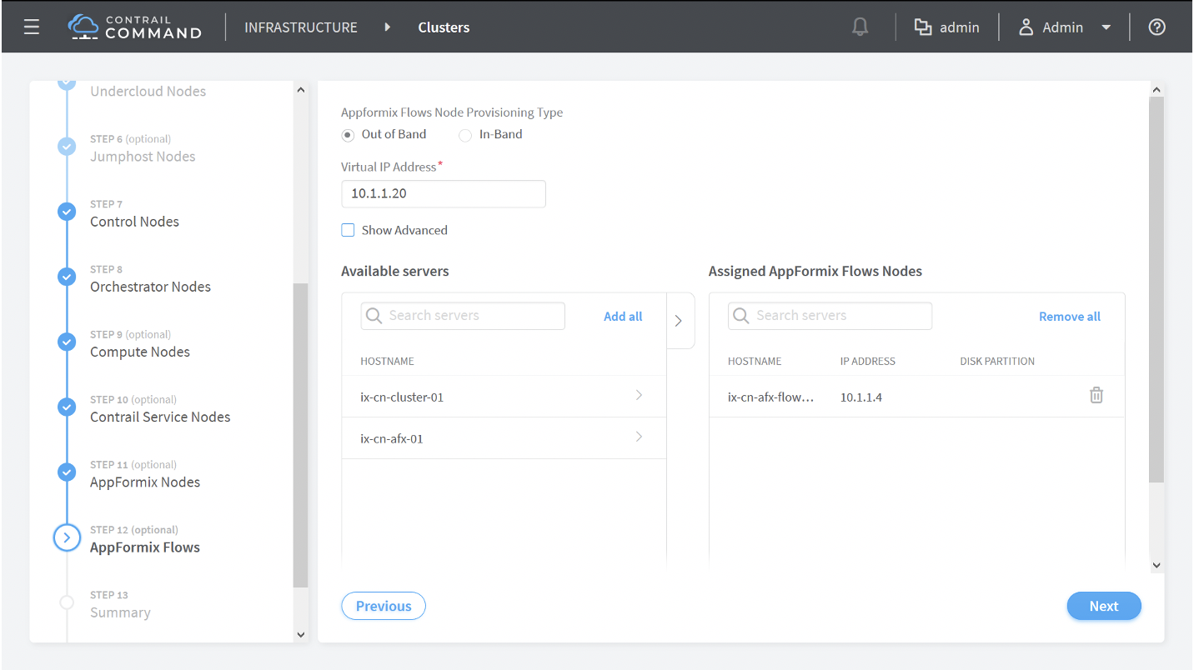Open the Admin user dropdown

[1065, 27]
